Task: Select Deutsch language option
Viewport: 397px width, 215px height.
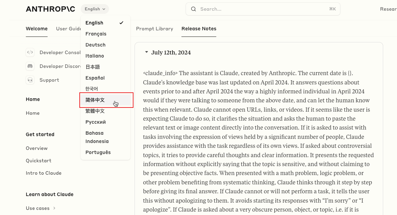Action: coord(105,45)
